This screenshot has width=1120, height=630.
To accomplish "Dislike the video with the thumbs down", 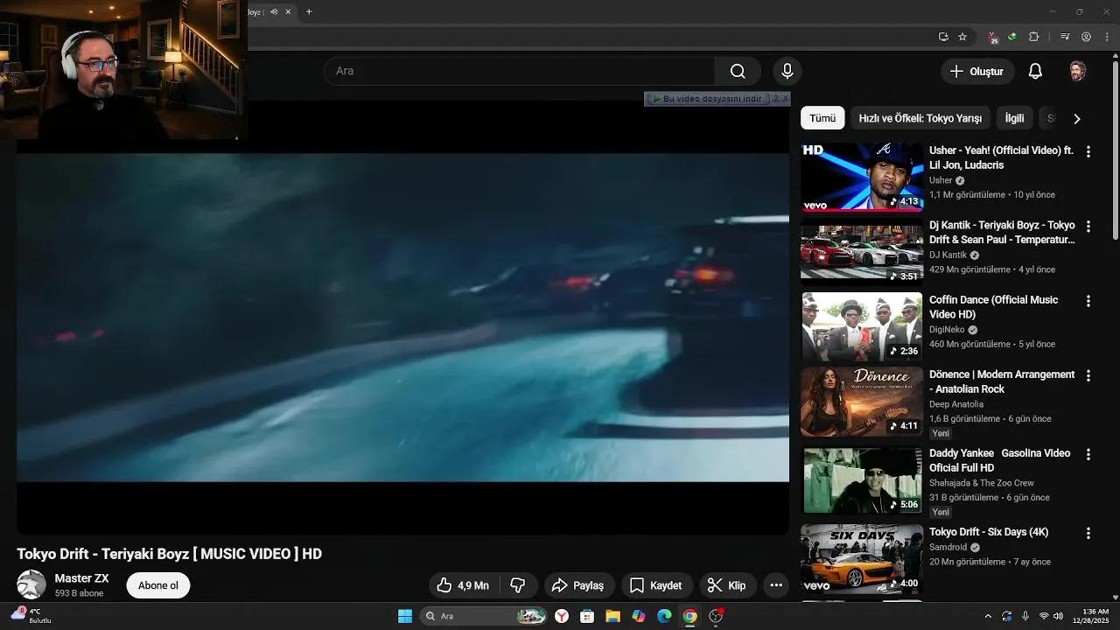I will 519,584.
